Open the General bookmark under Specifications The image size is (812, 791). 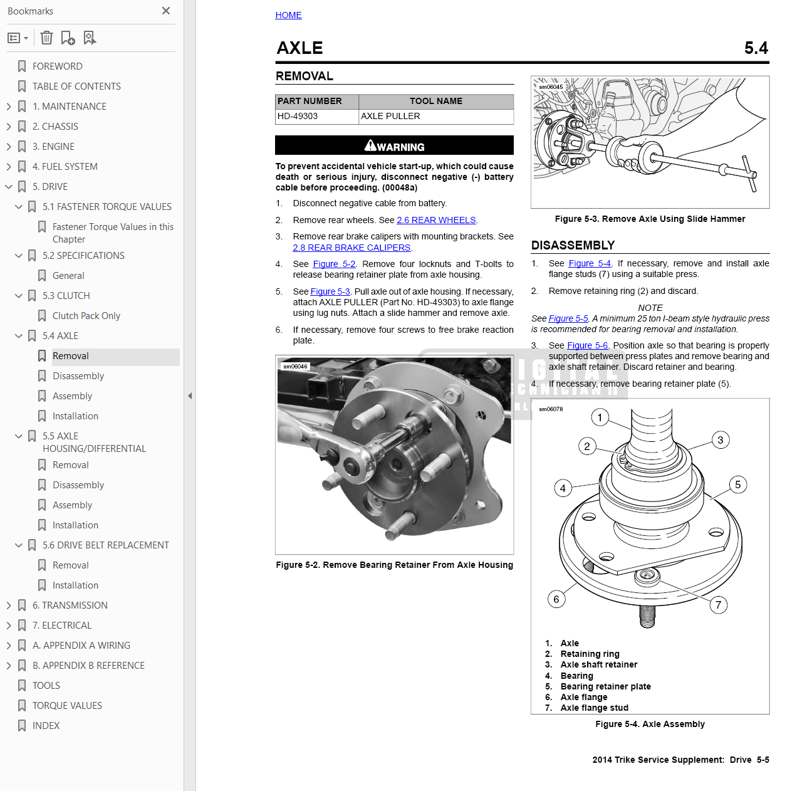[x=68, y=276]
